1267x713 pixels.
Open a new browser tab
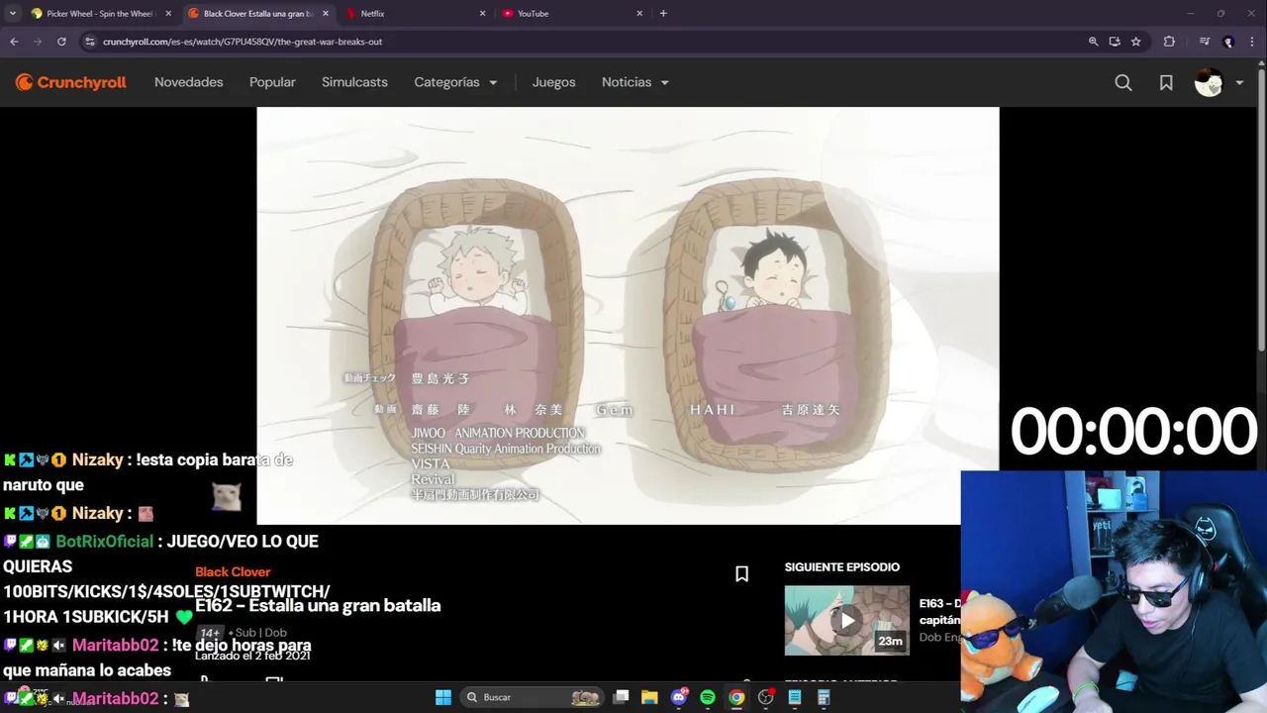coord(663,14)
